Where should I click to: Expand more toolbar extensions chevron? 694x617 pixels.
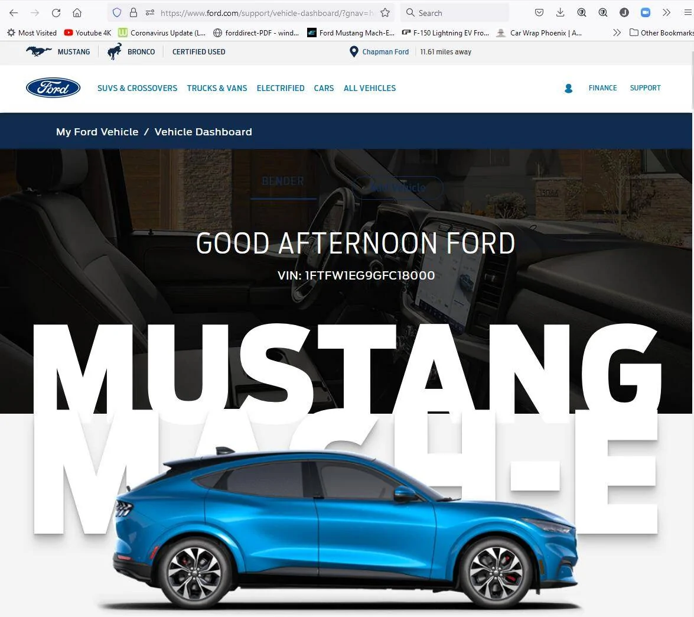point(667,13)
